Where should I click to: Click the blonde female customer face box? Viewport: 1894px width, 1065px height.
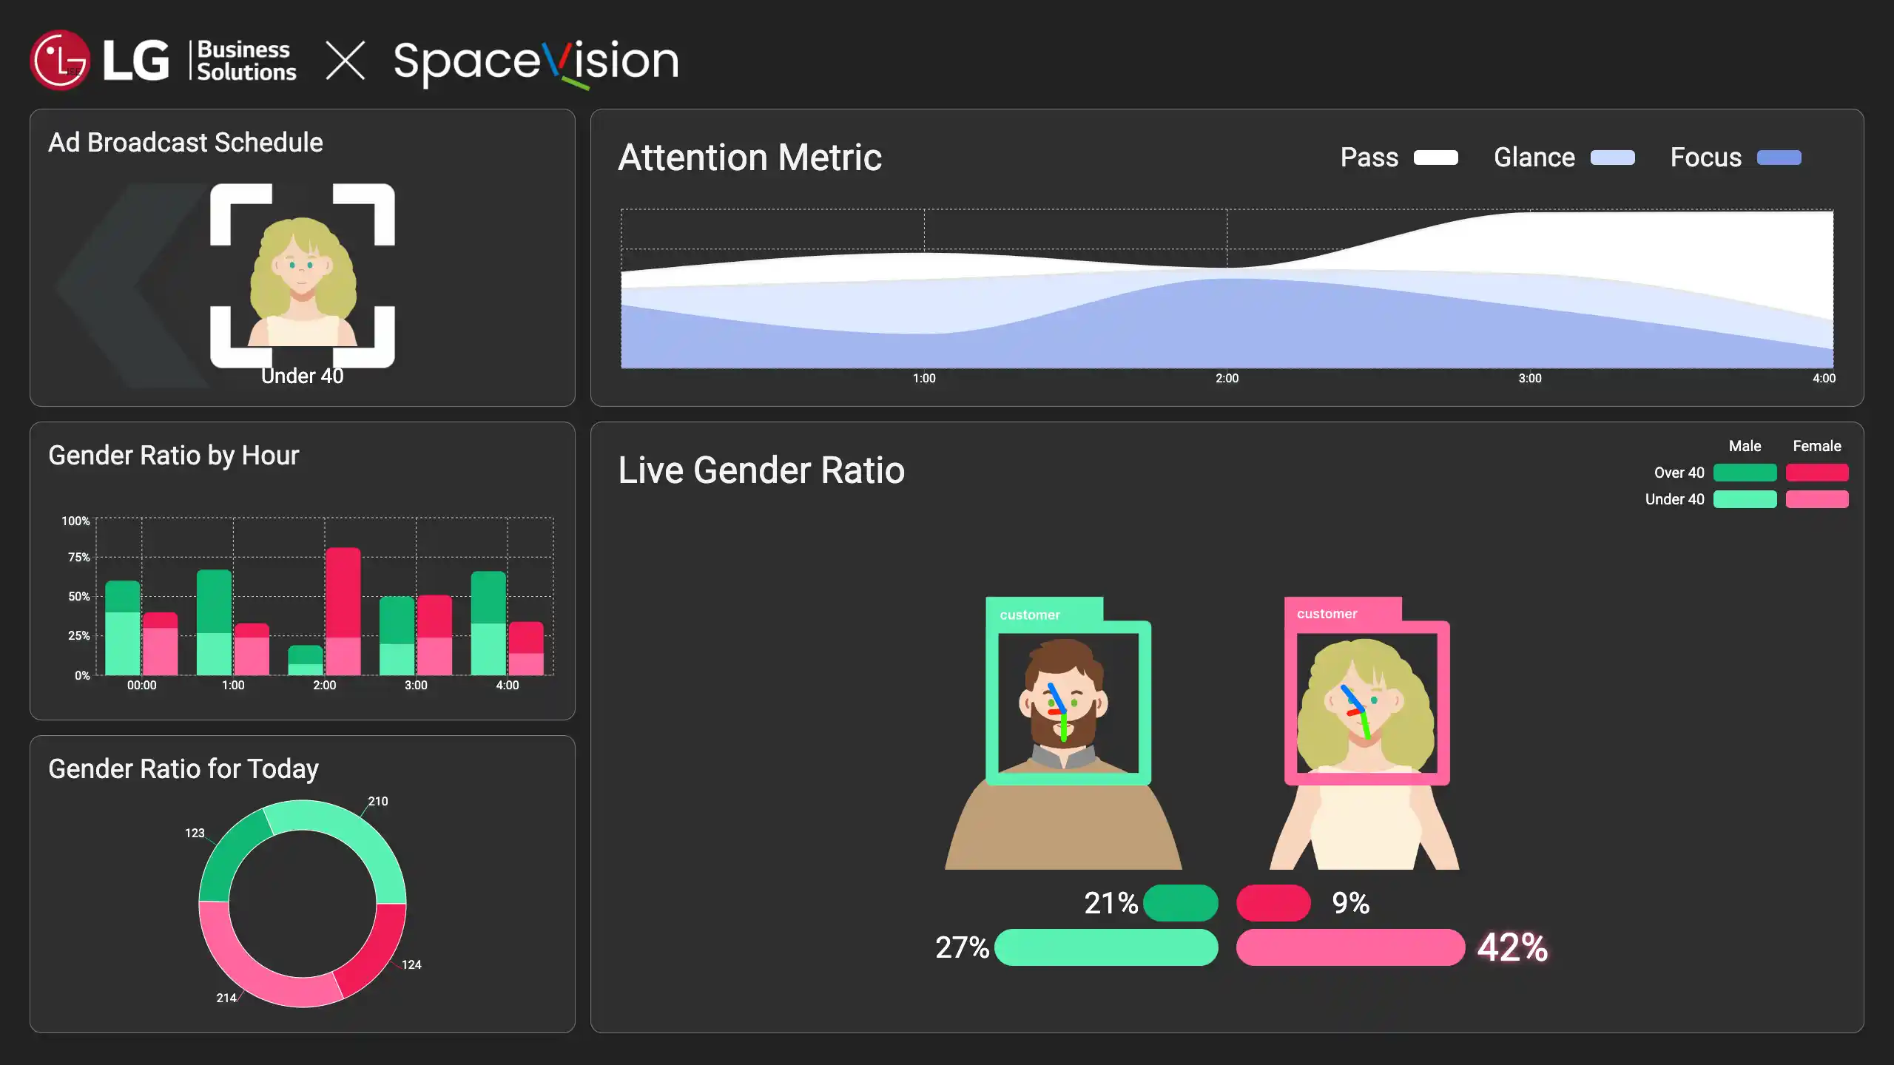click(x=1366, y=703)
